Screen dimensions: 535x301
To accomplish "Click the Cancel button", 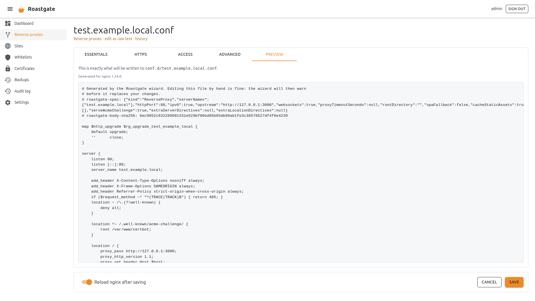I will (x=489, y=282).
